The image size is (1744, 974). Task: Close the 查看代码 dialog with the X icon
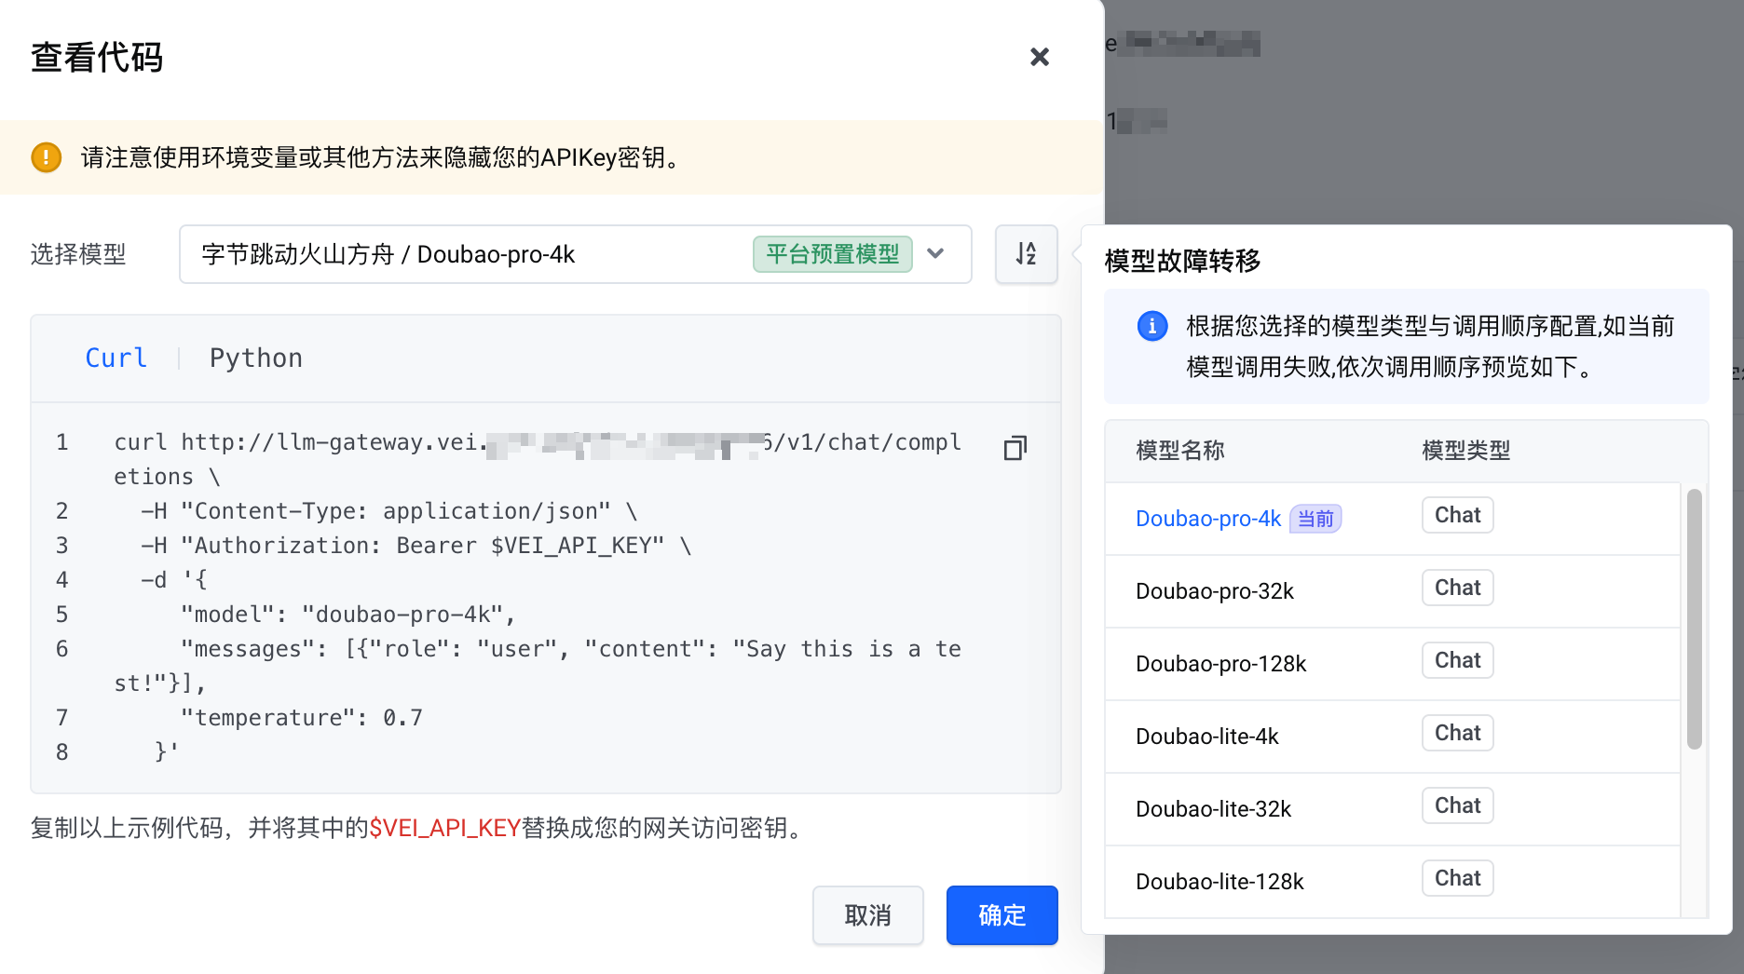coord(1040,58)
